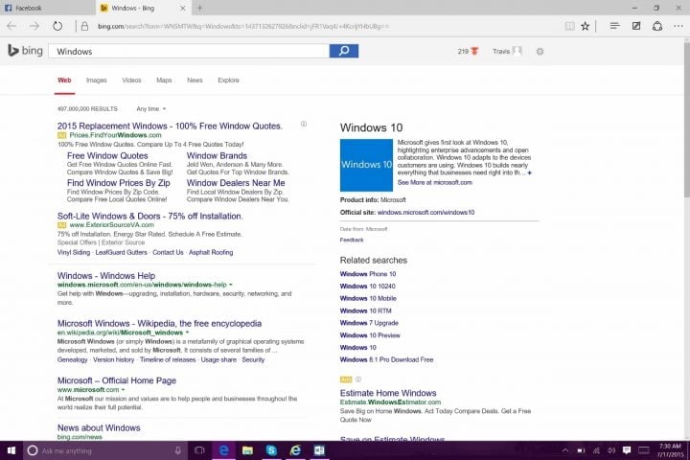690x460 pixels.
Task: Reload the page with the refresh icon
Action: (x=57, y=26)
